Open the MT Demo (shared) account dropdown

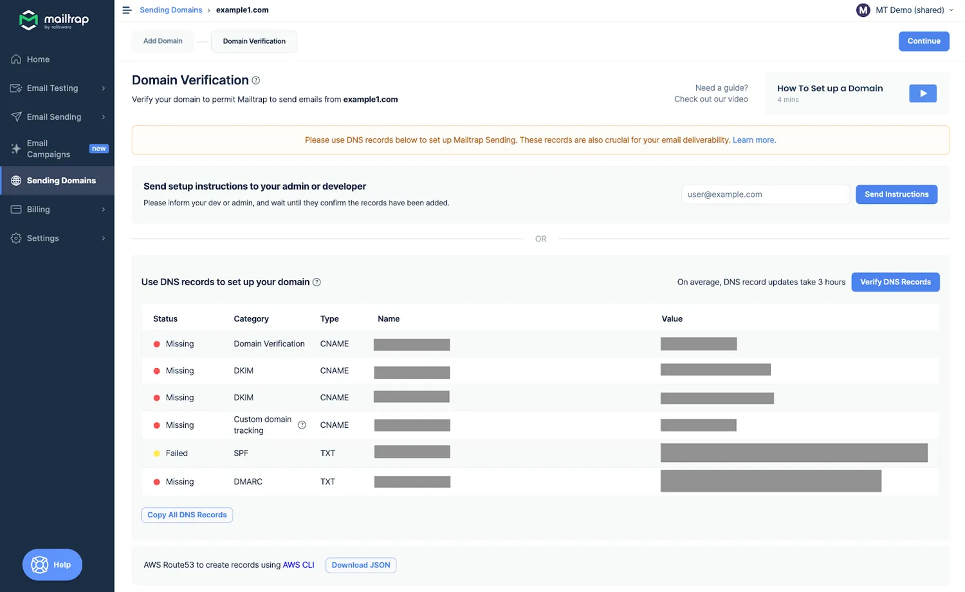pos(905,10)
